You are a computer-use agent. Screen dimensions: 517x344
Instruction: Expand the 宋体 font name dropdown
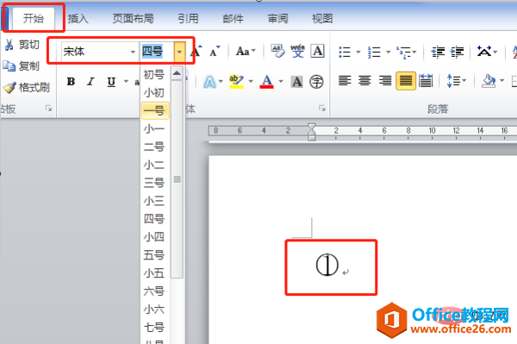pos(133,52)
